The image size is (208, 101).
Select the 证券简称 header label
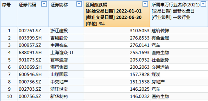coord(59,5)
